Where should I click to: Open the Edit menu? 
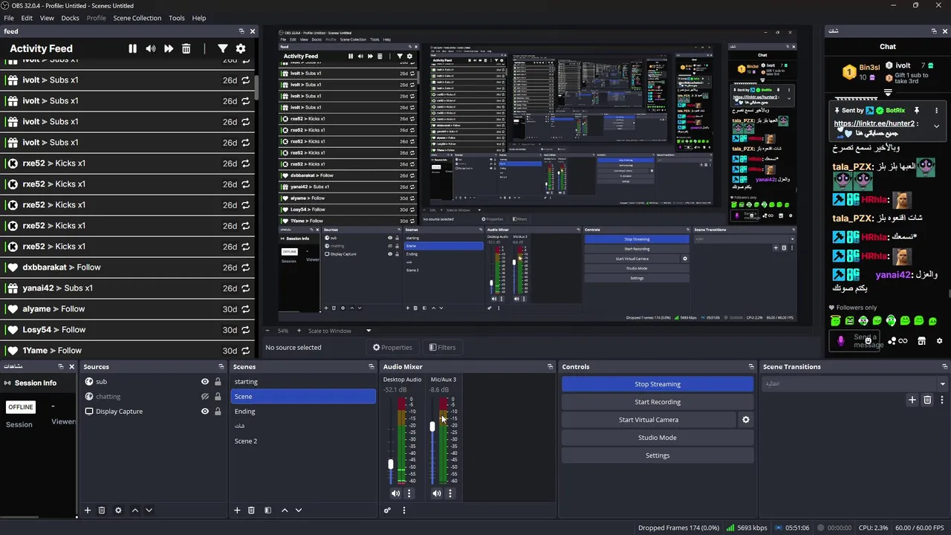(x=27, y=18)
